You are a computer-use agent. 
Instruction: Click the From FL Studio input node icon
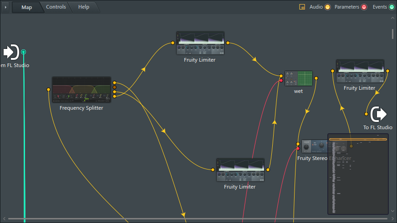coord(11,52)
